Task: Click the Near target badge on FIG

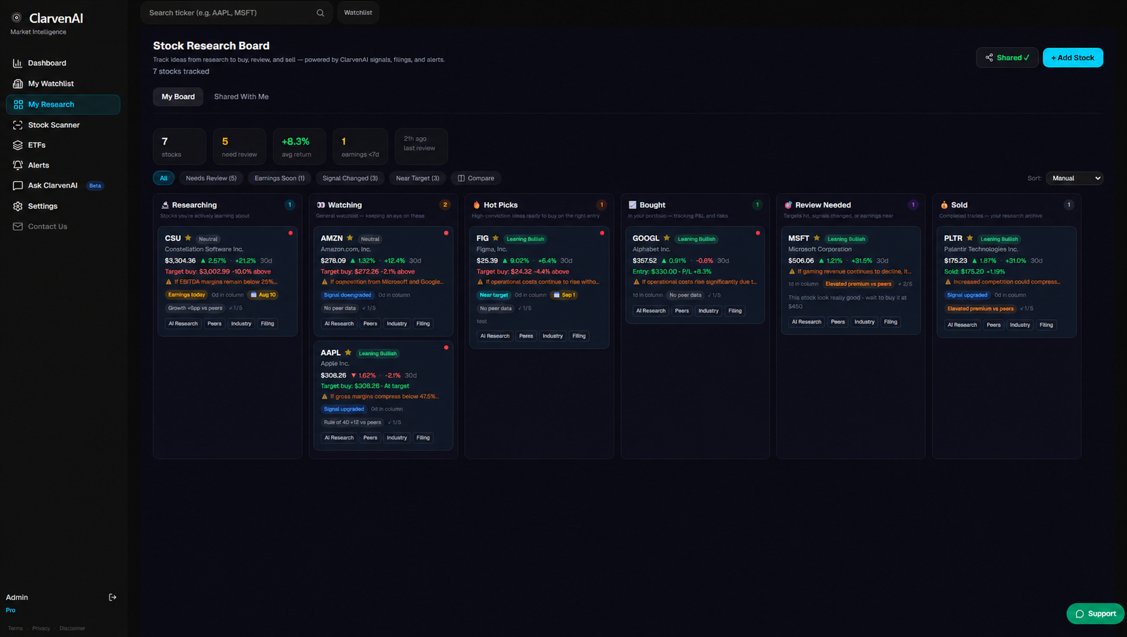Action: [x=494, y=295]
